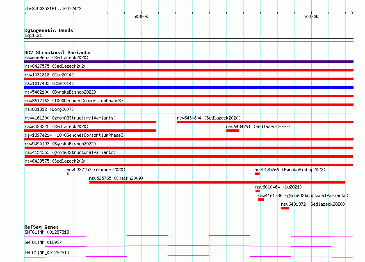Click the red bar under esv3617162

pyautogui.click(x=189, y=105)
